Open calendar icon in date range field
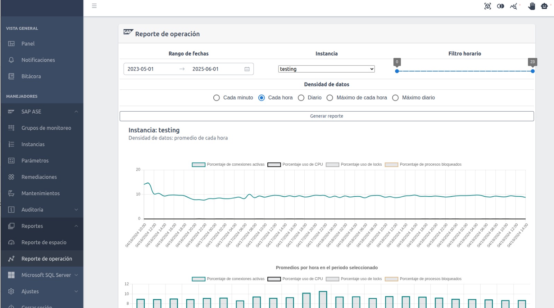 (x=247, y=69)
